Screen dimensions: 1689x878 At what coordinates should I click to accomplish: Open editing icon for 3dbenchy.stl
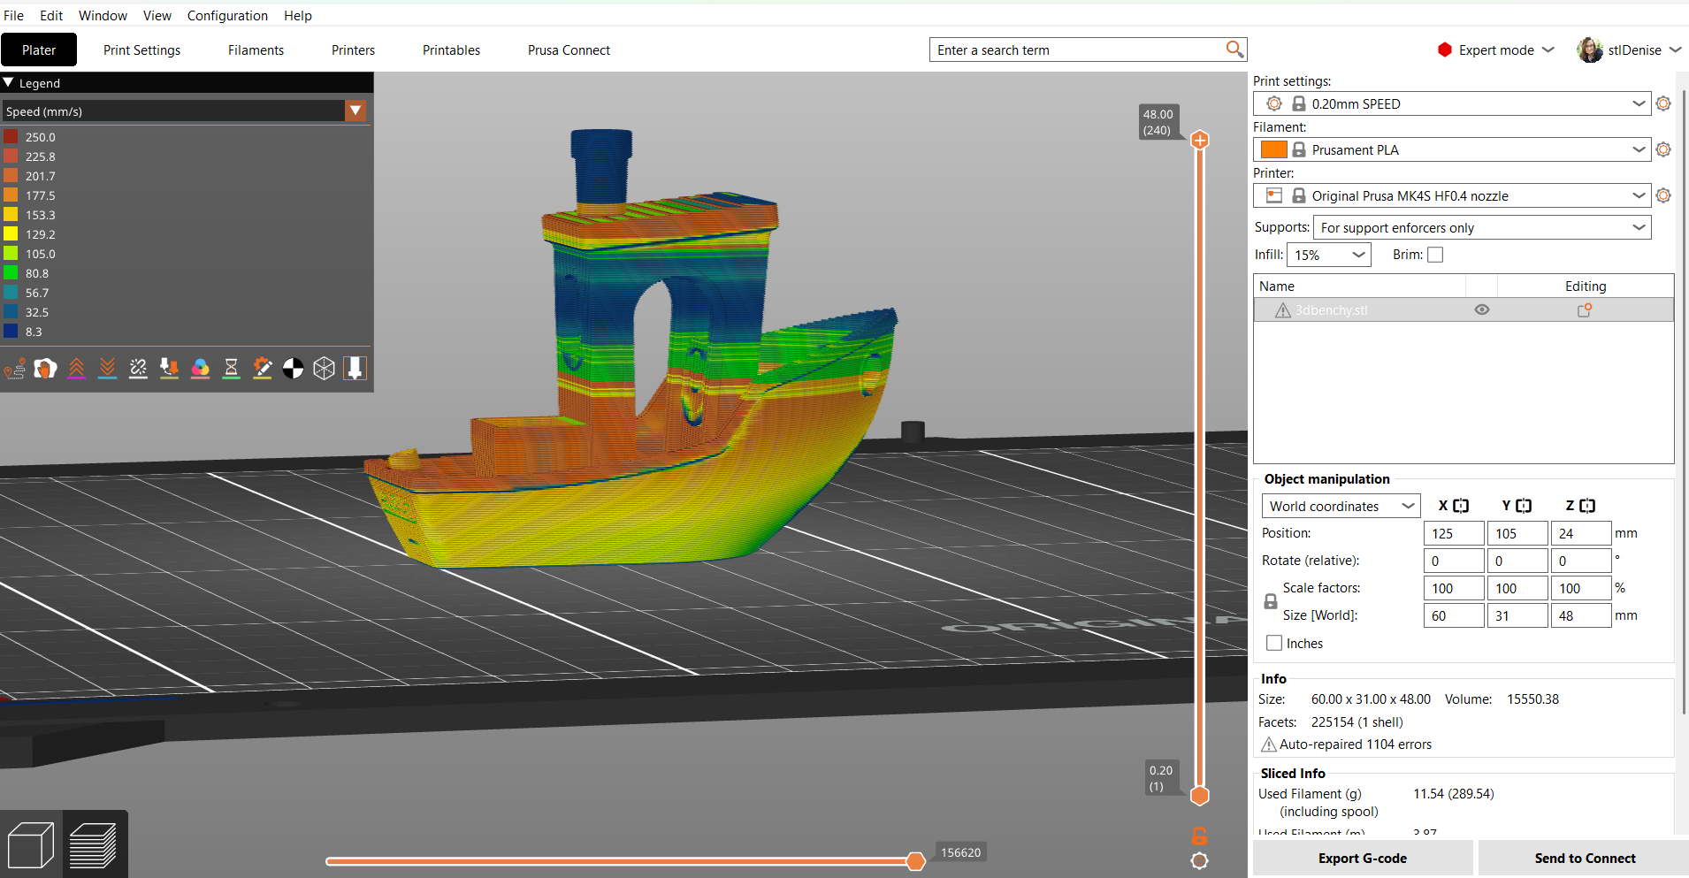coord(1585,310)
